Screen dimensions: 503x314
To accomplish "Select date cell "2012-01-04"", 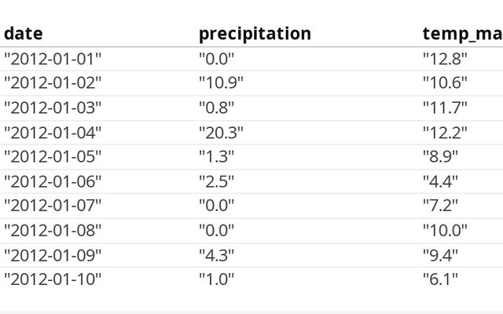I will (x=53, y=132).
